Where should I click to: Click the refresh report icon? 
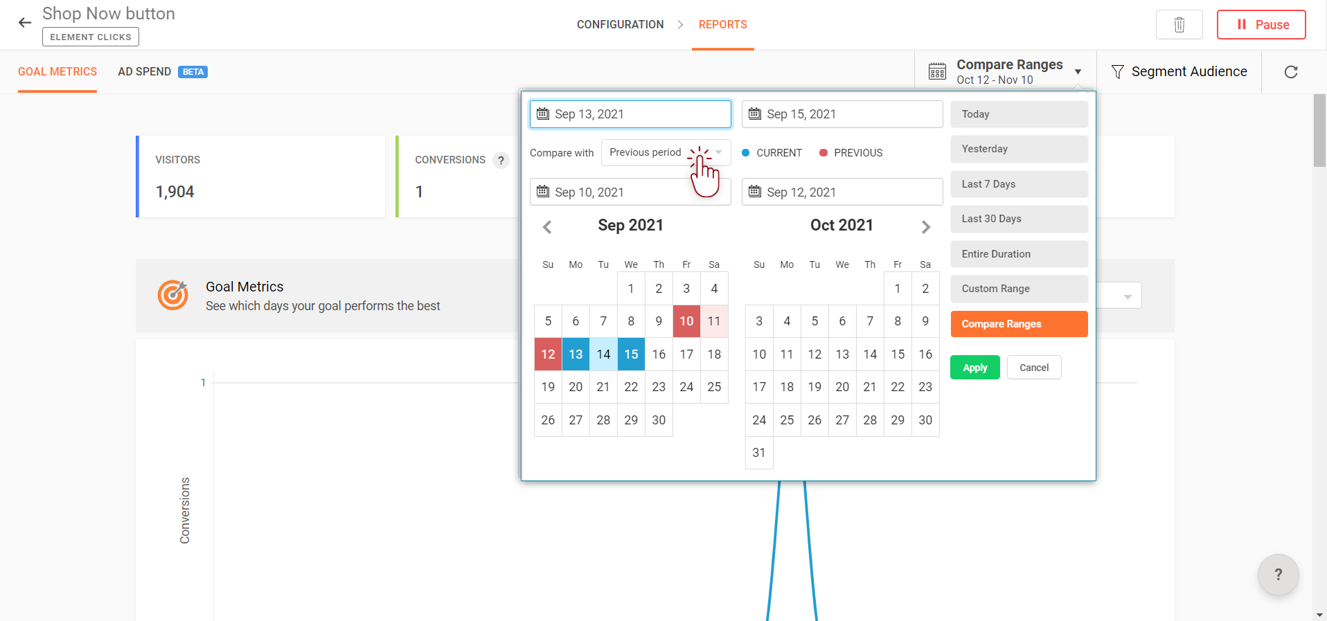pos(1291,72)
